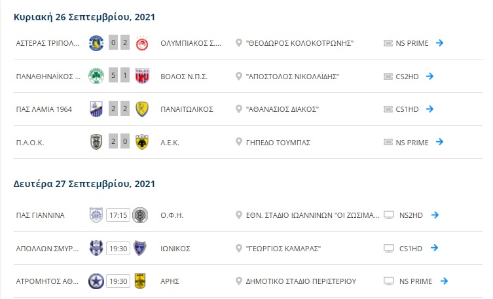Click the ΠΑΣ ΓΙΑΝΝΙΝΑ team name
Viewport: 493px width, 299px height.
40,215
